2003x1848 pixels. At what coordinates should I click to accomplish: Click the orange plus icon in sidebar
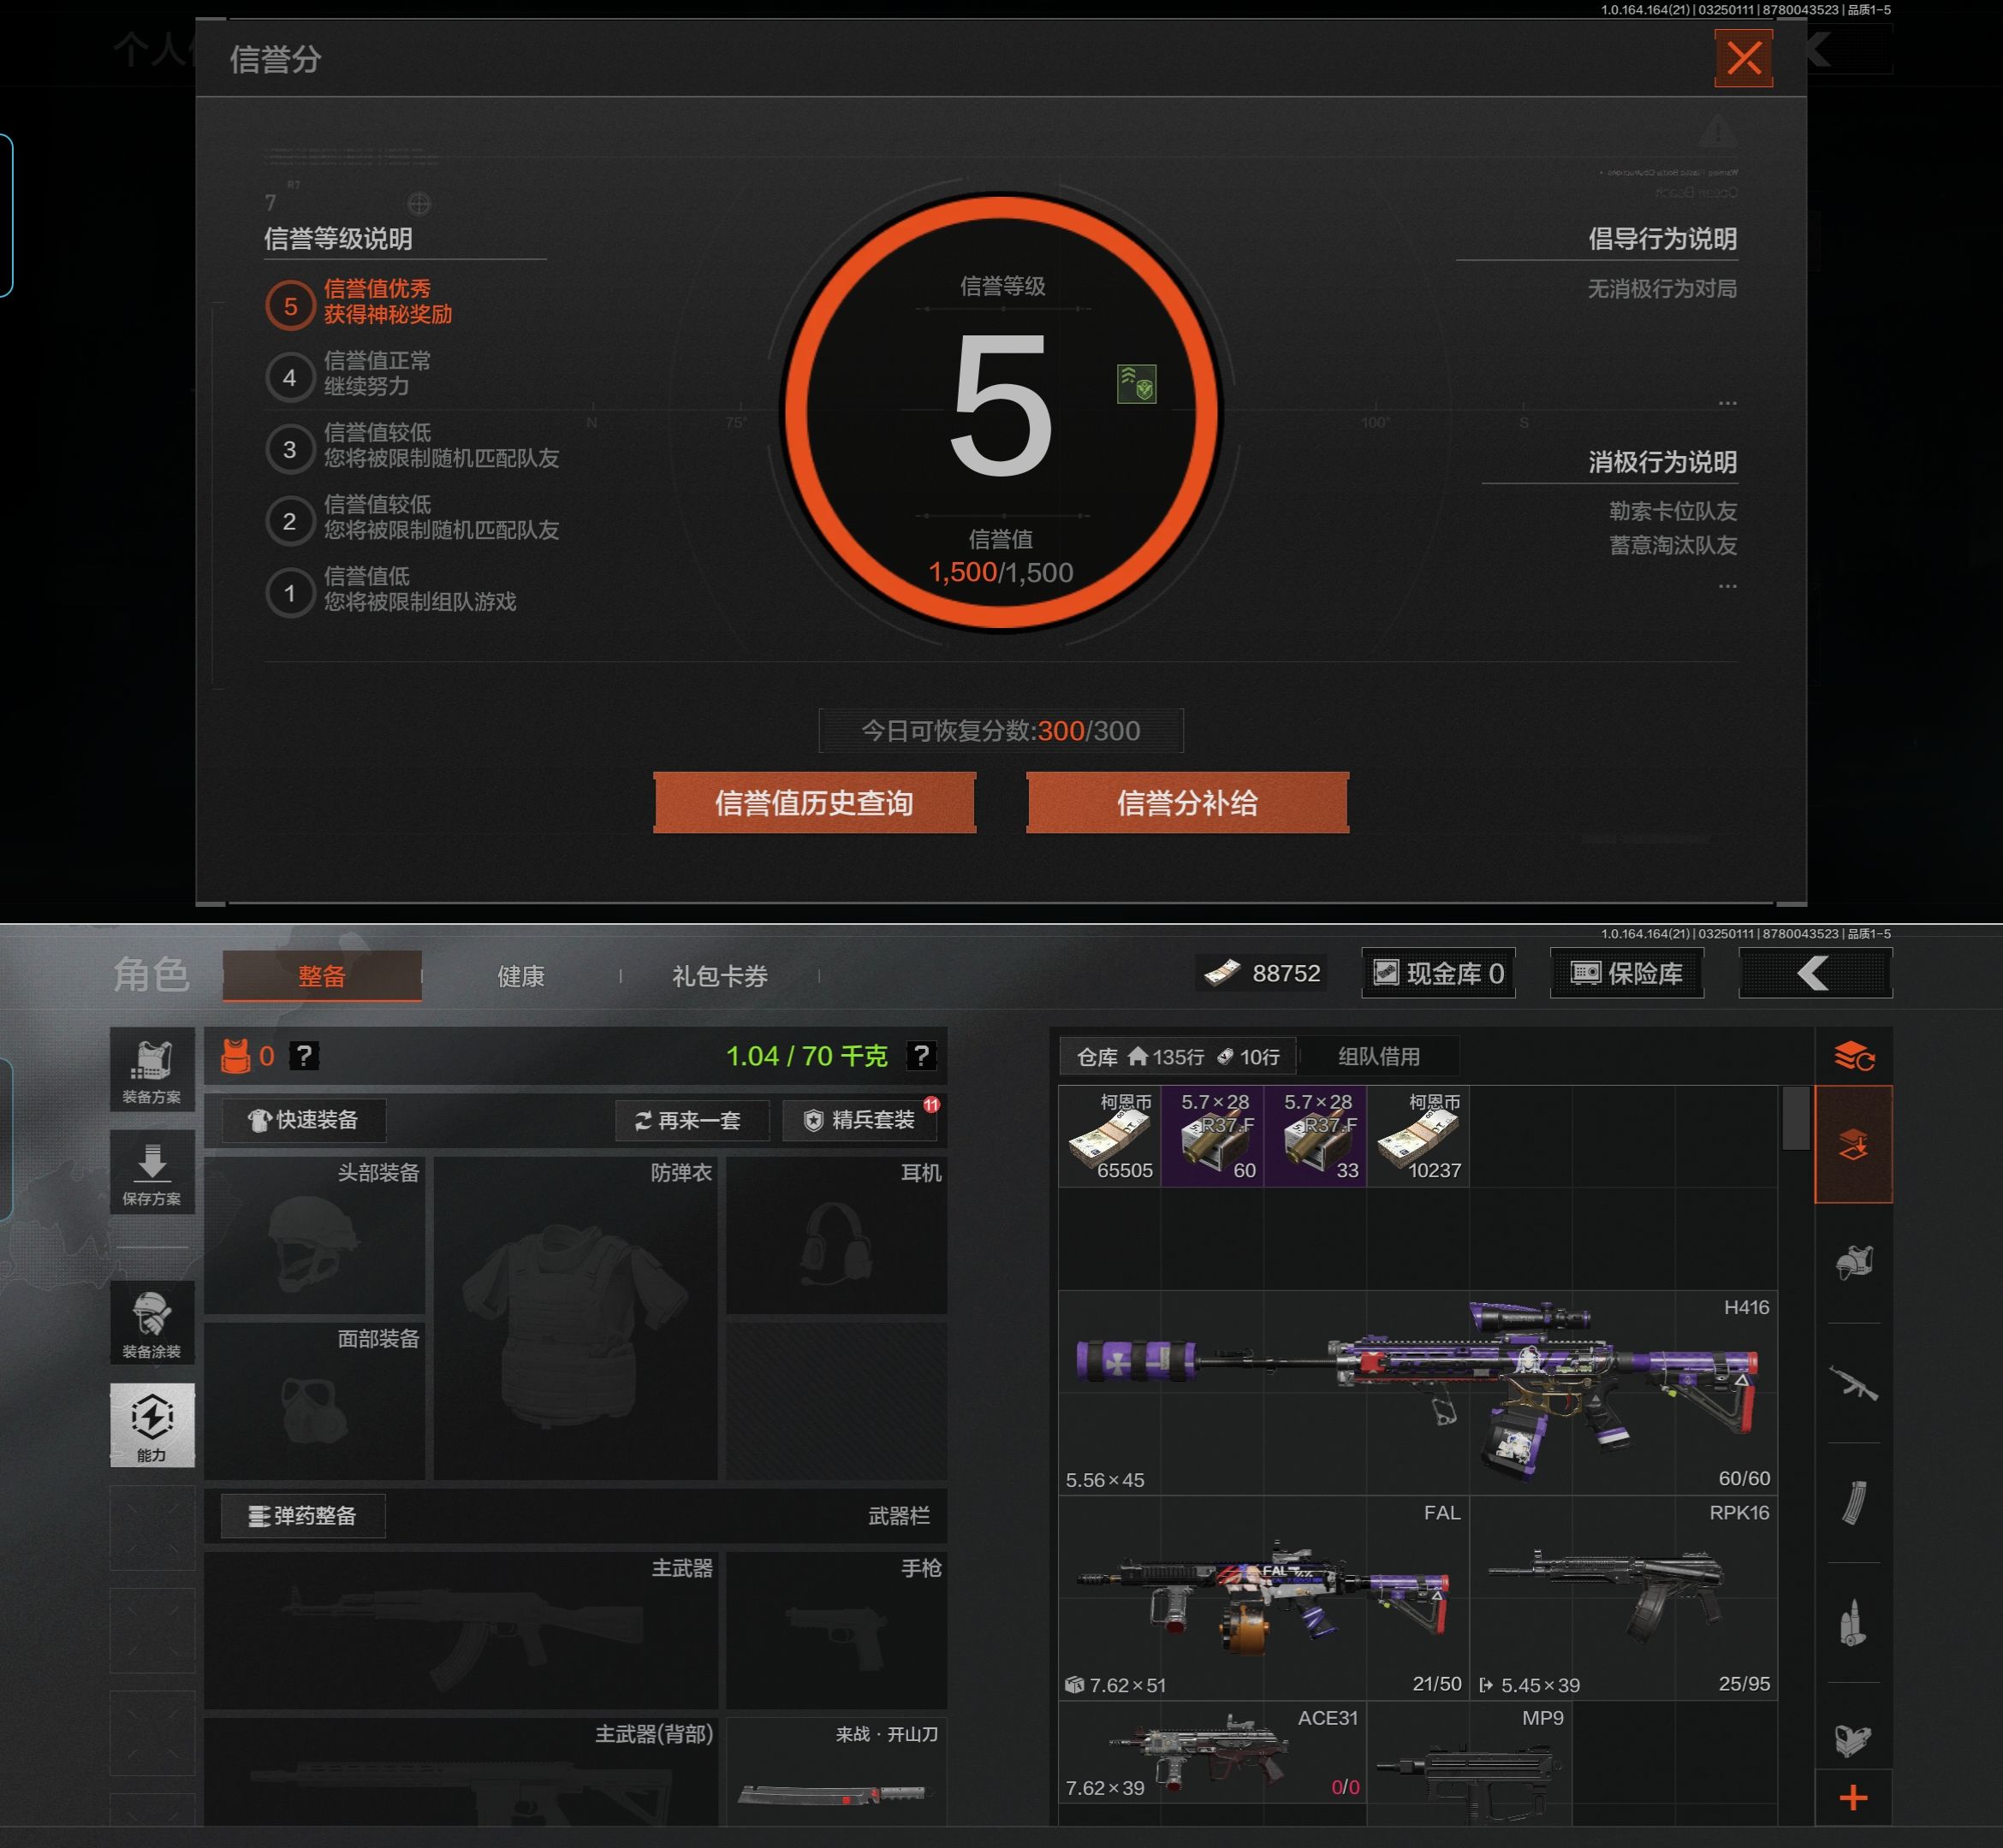click(1853, 1797)
